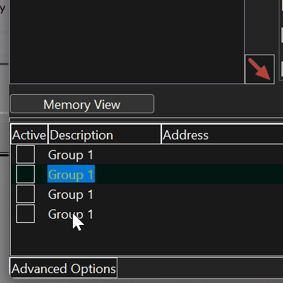Check the Active box of the third Group 1 row

click(25, 194)
